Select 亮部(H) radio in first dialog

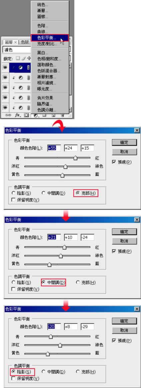pyautogui.click(x=86, y=193)
